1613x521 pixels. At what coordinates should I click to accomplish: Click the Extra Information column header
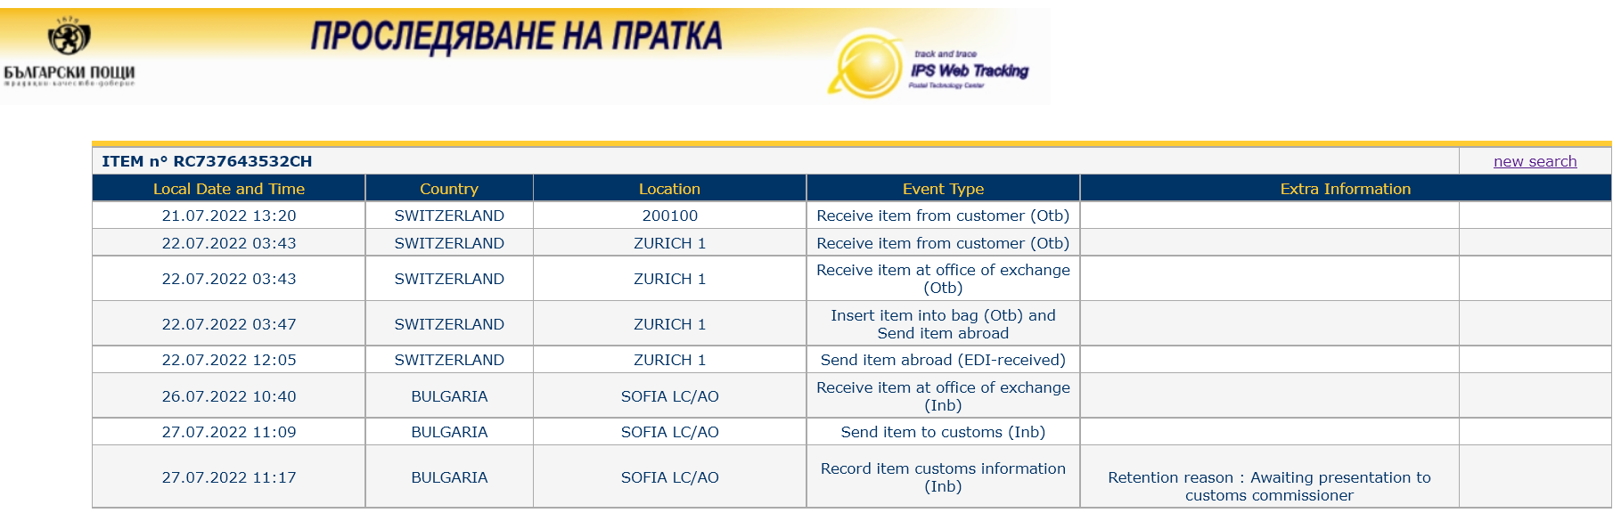pyautogui.click(x=1346, y=189)
